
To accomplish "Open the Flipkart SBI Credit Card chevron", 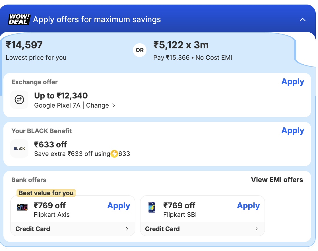I will 257,229.
